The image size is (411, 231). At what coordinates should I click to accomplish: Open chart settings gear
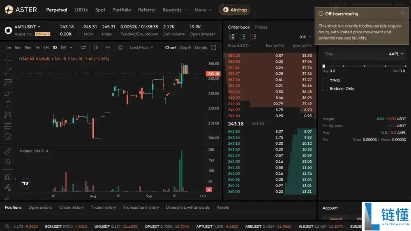(120, 47)
